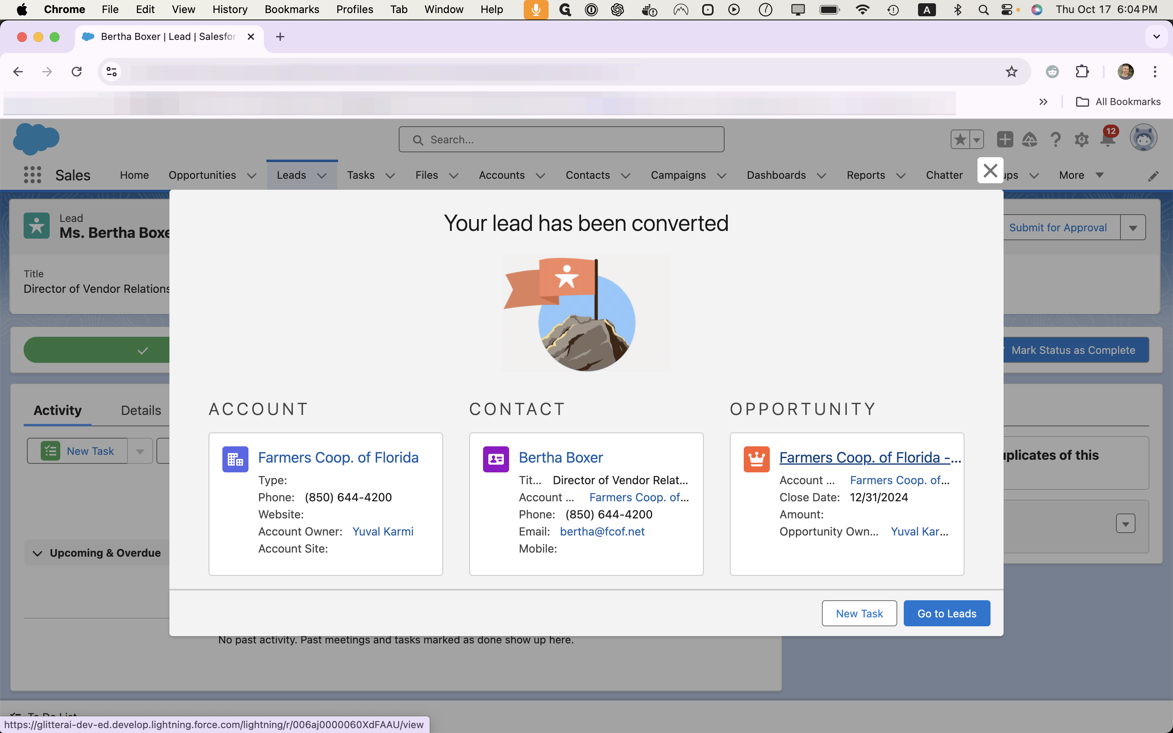Screen dimensions: 1173x733
Task: Click the Wi-Fi icon in menu bar
Action: click(862, 10)
